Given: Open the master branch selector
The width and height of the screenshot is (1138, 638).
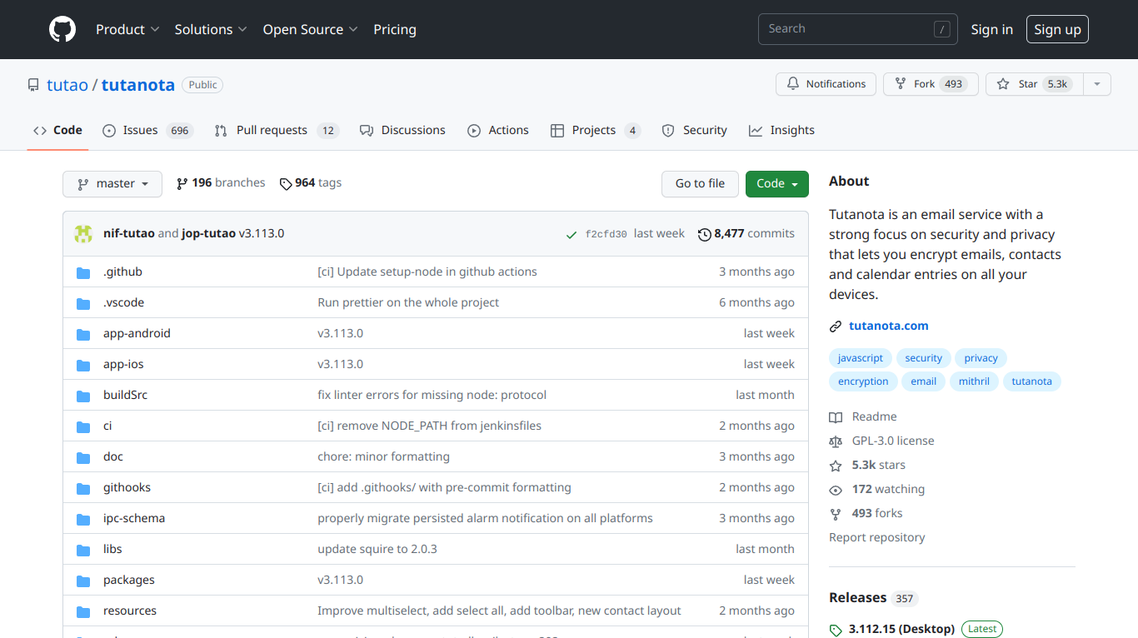Looking at the screenshot, I should pyautogui.click(x=112, y=183).
